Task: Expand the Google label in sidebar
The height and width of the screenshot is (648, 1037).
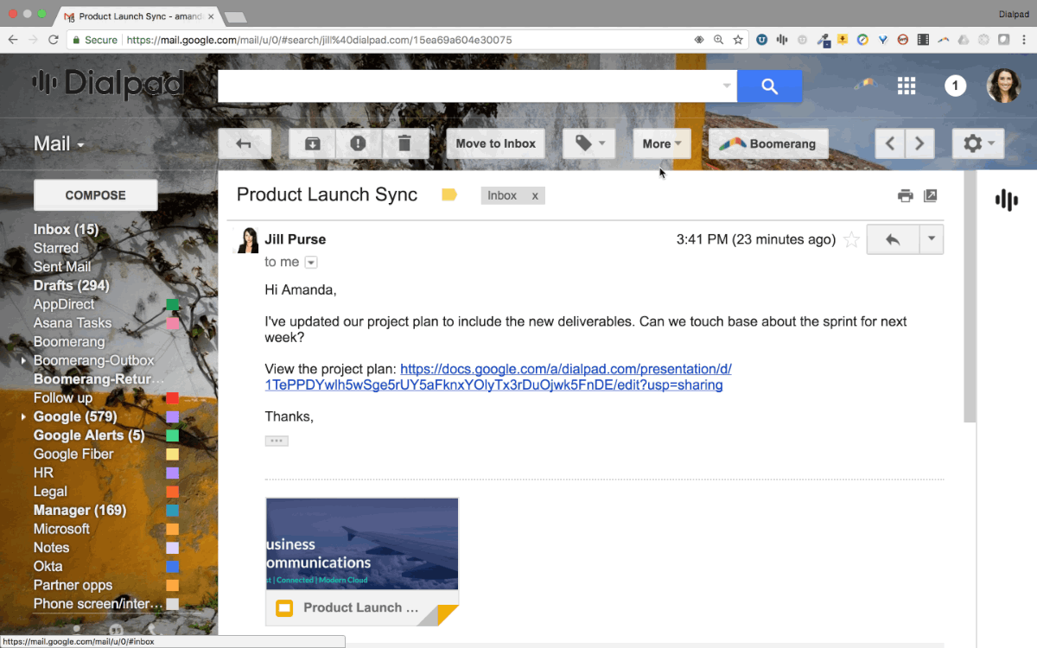Action: [23, 417]
